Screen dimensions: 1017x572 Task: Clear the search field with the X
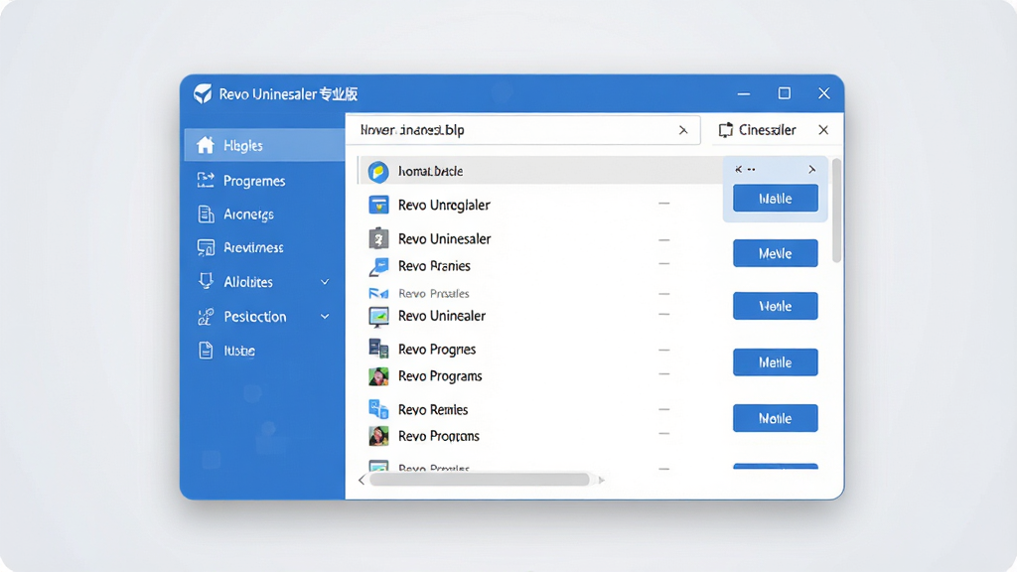(683, 130)
